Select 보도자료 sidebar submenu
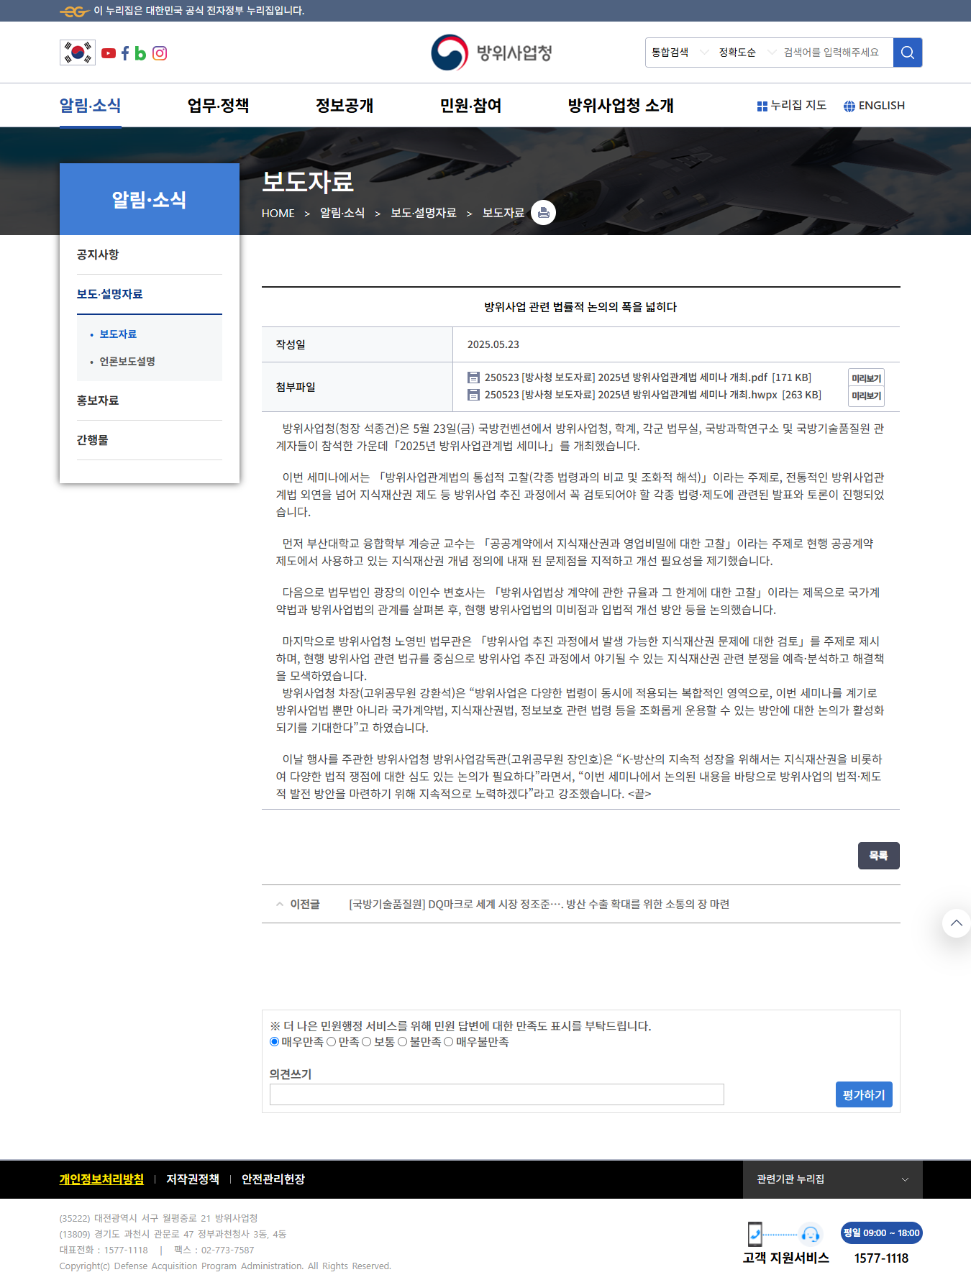This screenshot has width=971, height=1285. coord(118,334)
